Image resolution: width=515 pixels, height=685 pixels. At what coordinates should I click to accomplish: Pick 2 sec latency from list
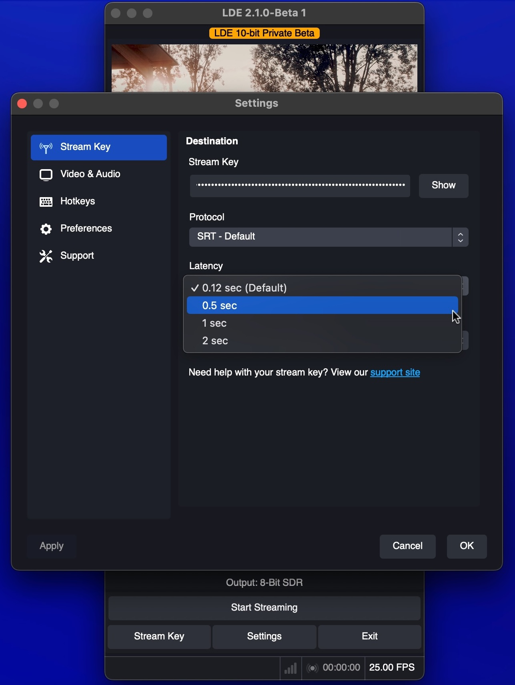322,341
